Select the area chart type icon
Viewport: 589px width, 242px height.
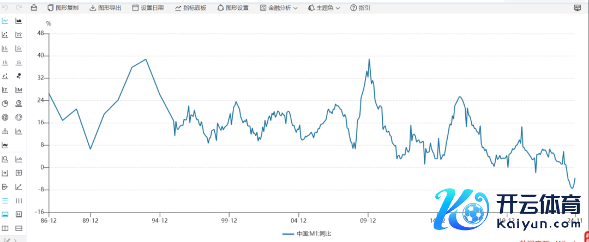19,21
